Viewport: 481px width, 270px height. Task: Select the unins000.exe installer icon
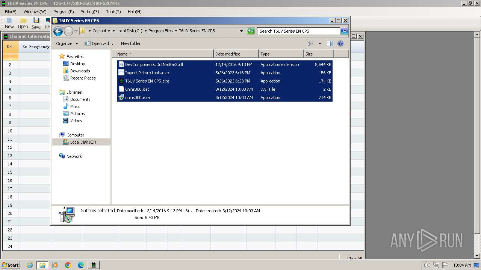121,97
